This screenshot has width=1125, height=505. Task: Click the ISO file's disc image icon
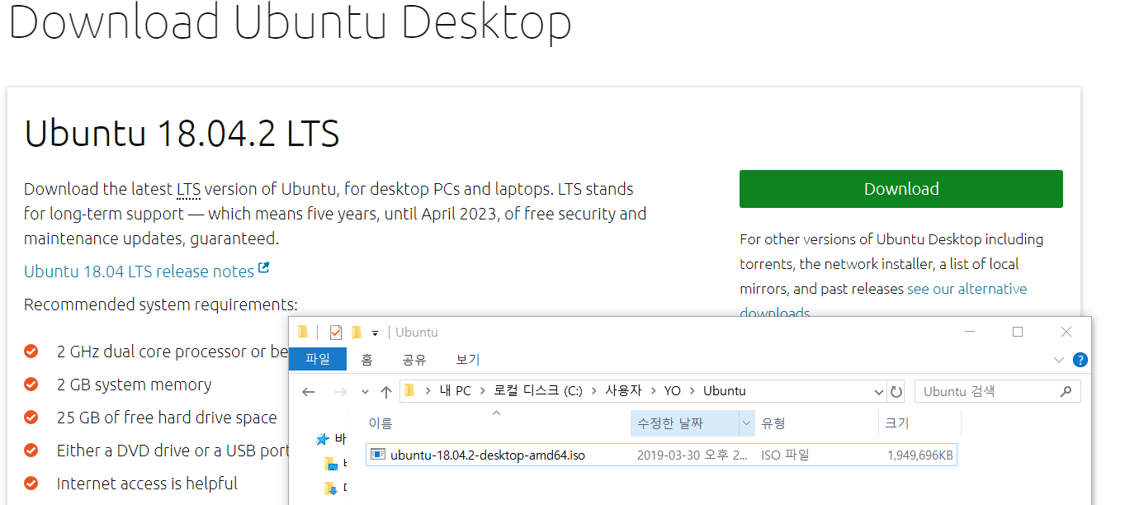click(378, 455)
